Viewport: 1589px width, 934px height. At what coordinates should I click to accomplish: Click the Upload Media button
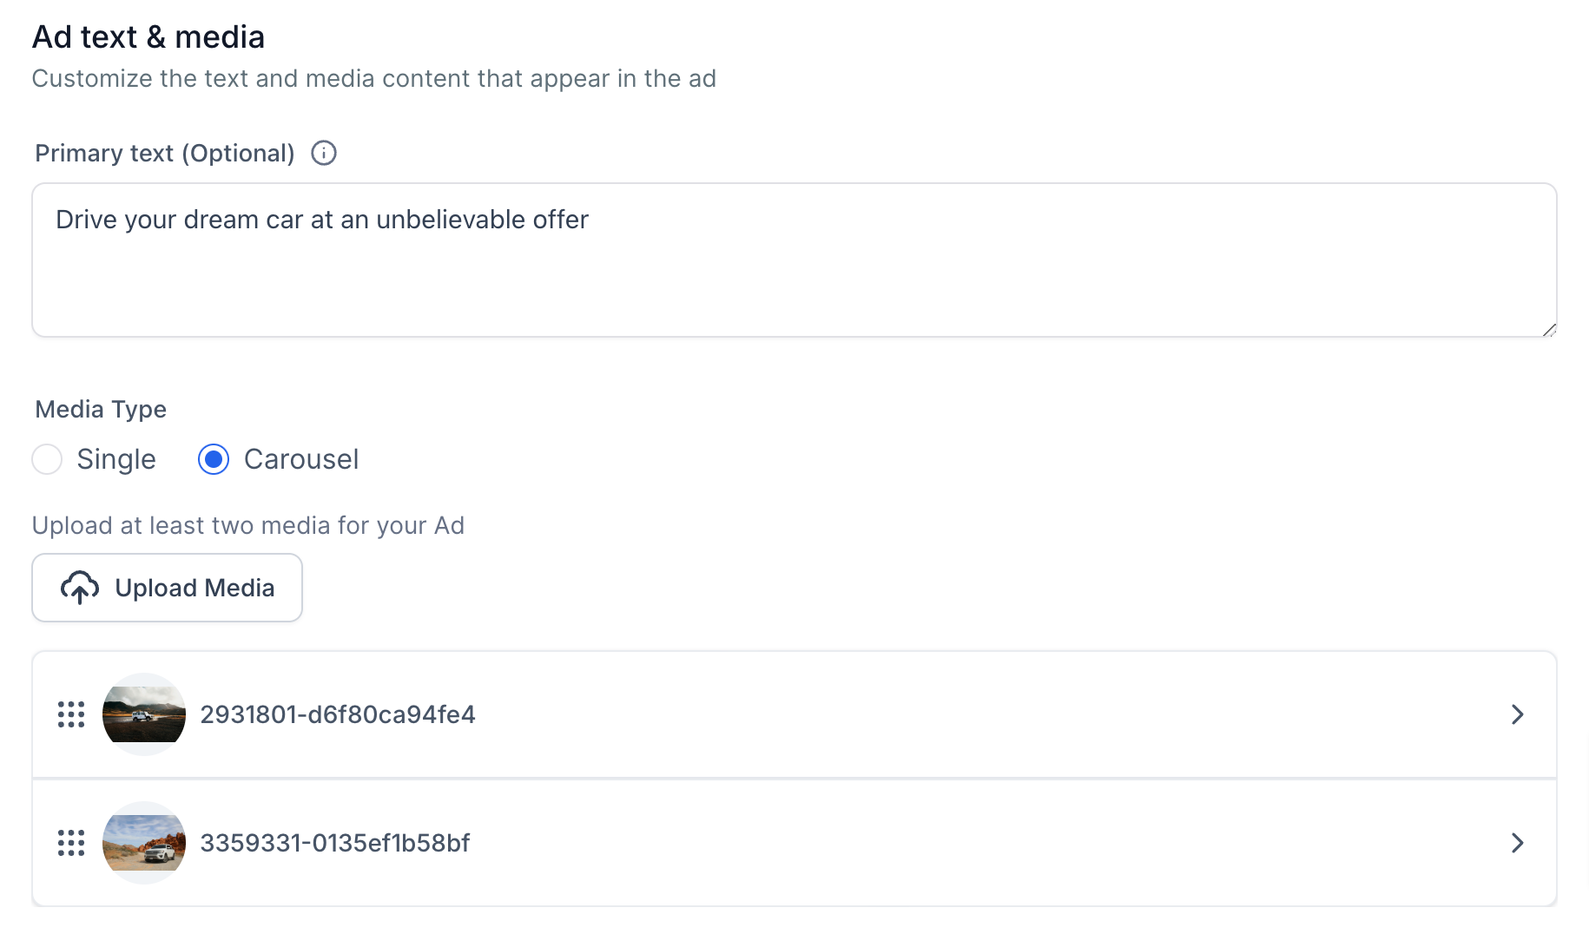167,588
